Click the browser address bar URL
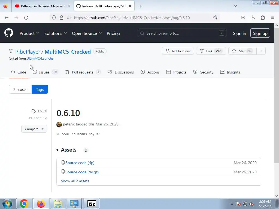Viewport: 279px width, 209px height. (x=132, y=18)
